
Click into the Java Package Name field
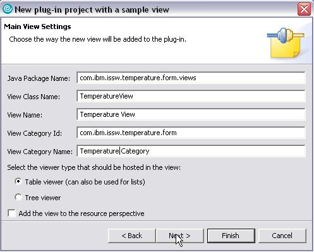coord(191,78)
